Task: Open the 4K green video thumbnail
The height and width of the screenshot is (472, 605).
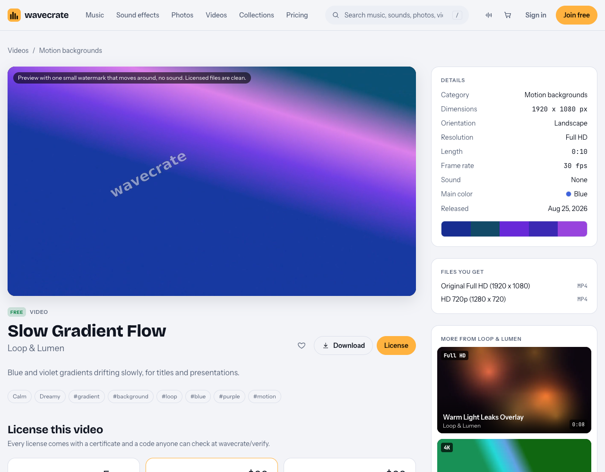Action: pos(514,455)
